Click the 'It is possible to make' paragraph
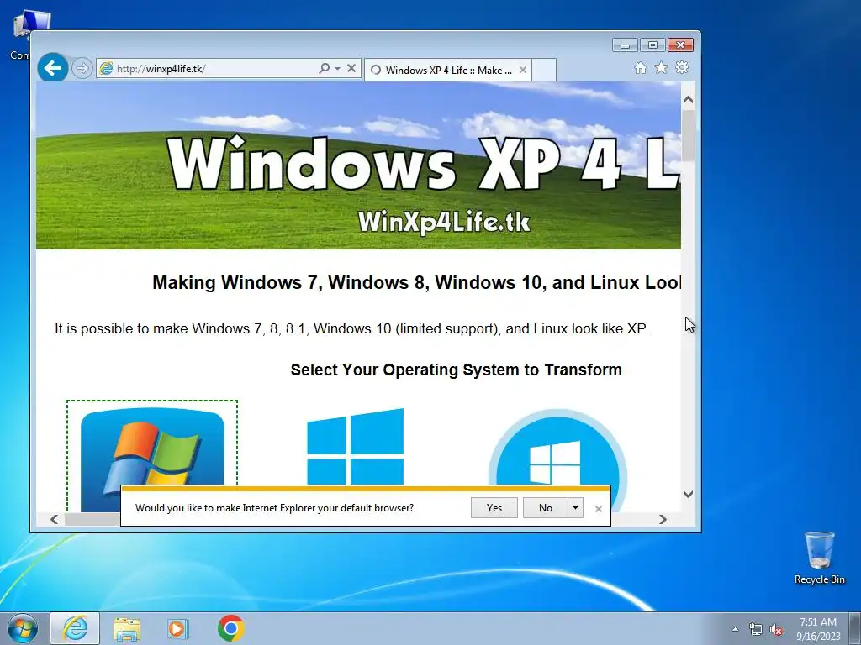Image resolution: width=861 pixels, height=645 pixels. [x=352, y=328]
